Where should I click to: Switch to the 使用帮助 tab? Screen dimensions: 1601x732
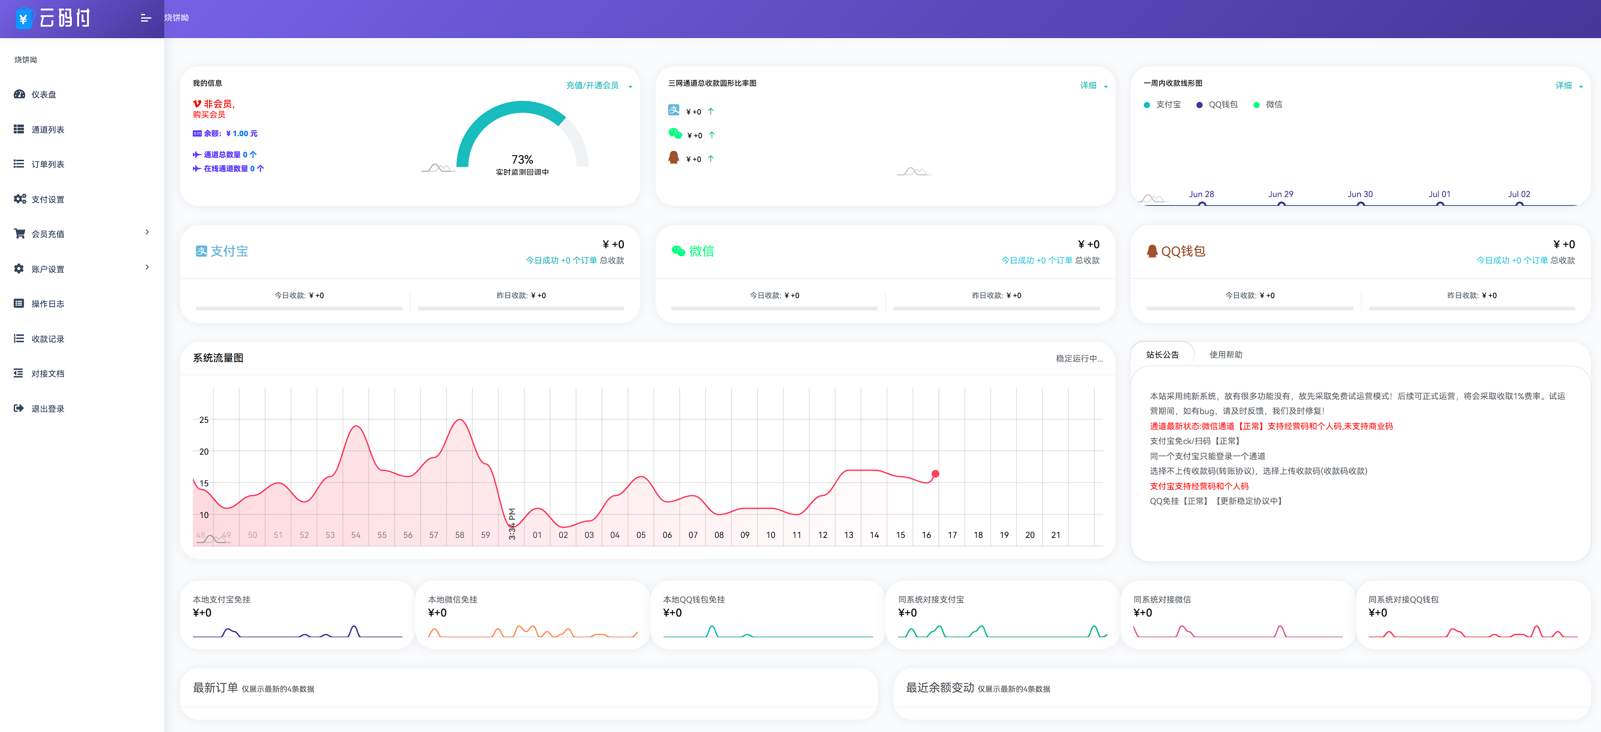pos(1226,354)
